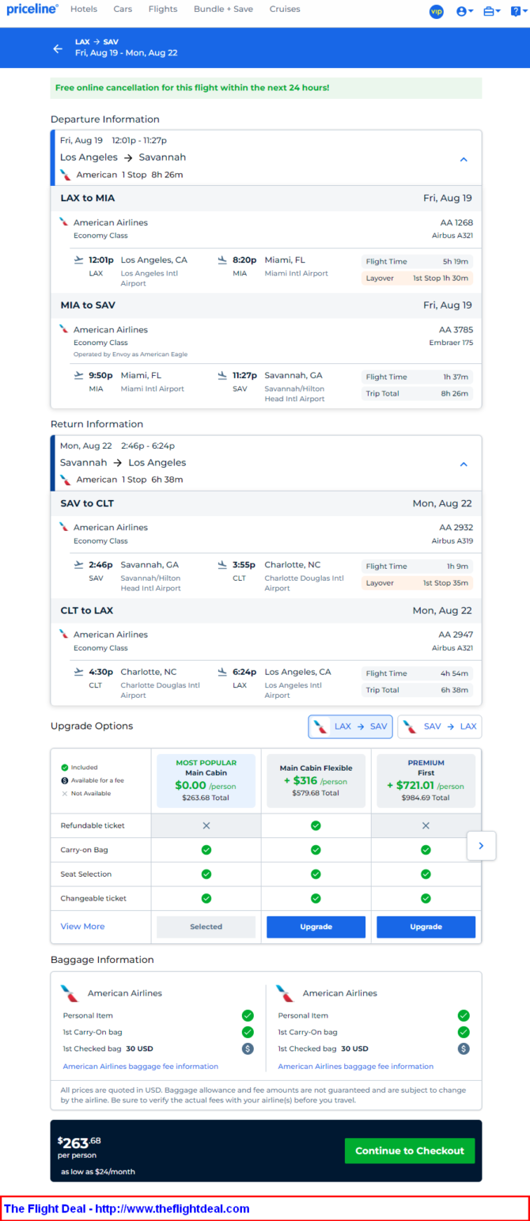The width and height of the screenshot is (530, 1221).
Task: Upgrade to Premium First
Action: point(426,927)
